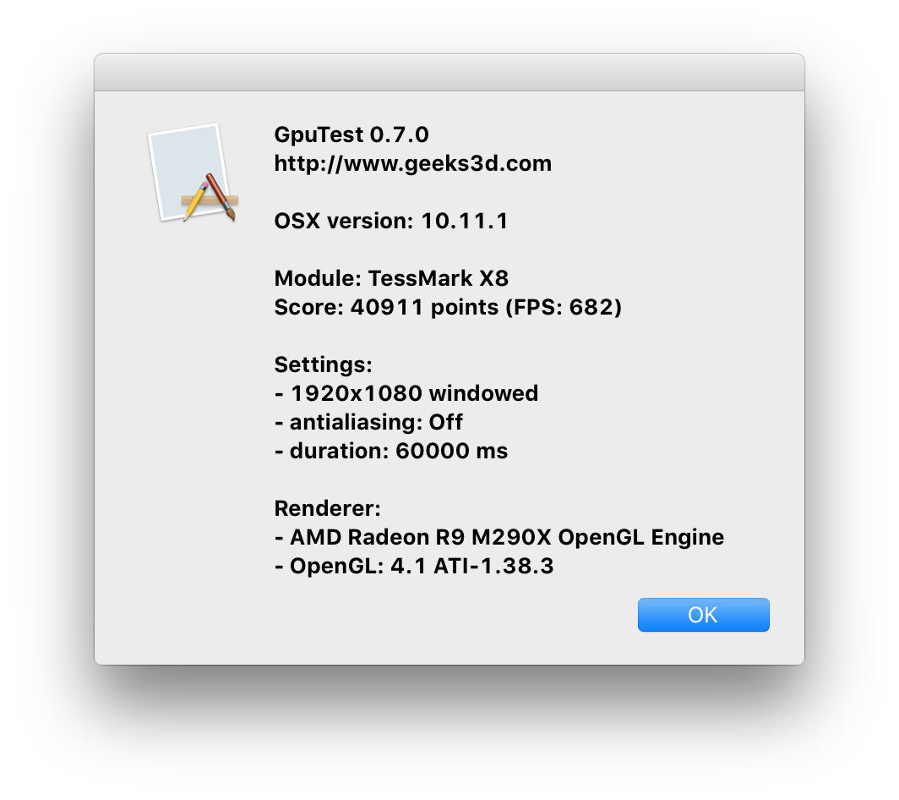899x800 pixels.
Task: Click the wooden ruler in the app icon
Action: (x=210, y=200)
